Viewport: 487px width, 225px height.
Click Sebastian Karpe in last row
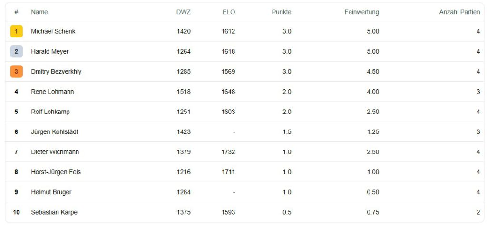coord(54,212)
